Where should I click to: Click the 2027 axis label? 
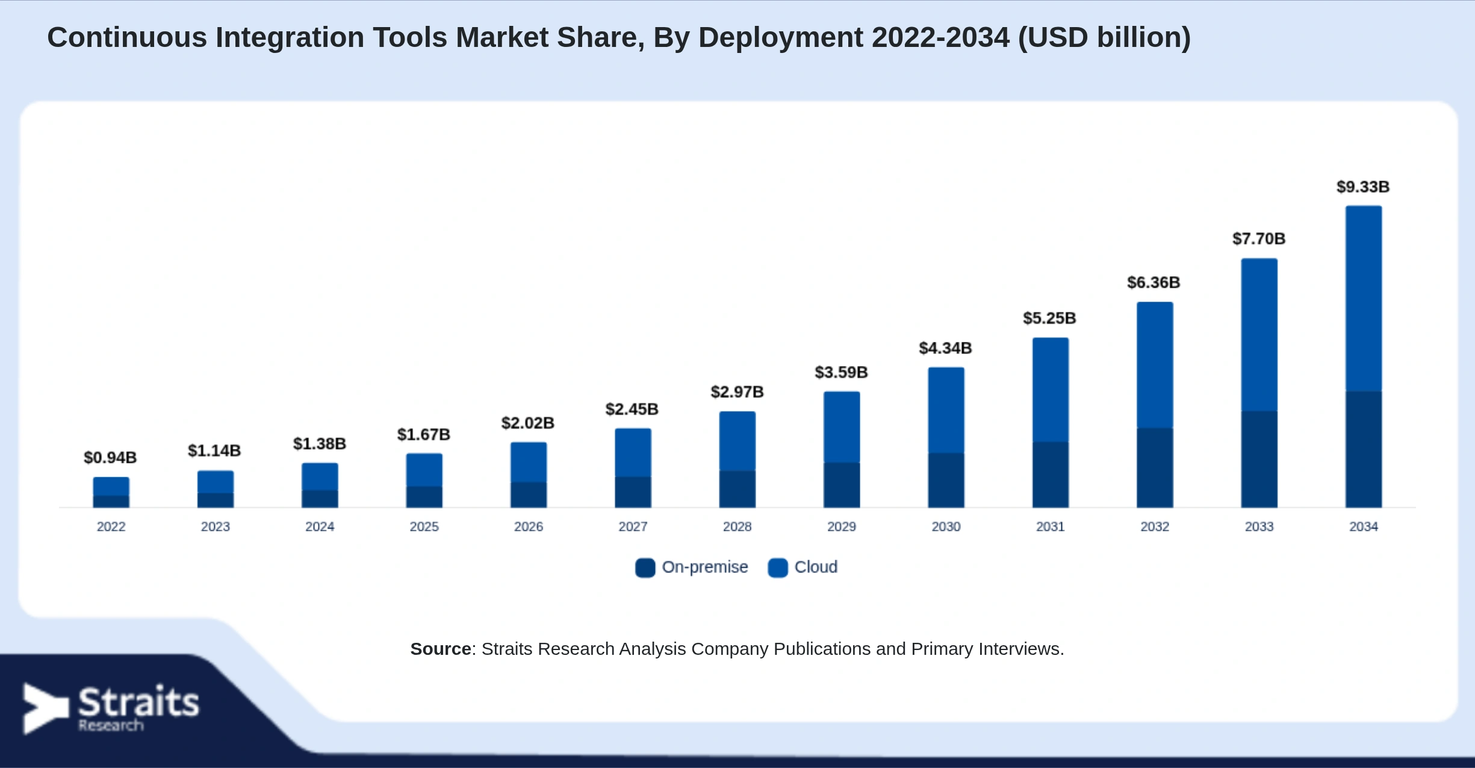633,527
